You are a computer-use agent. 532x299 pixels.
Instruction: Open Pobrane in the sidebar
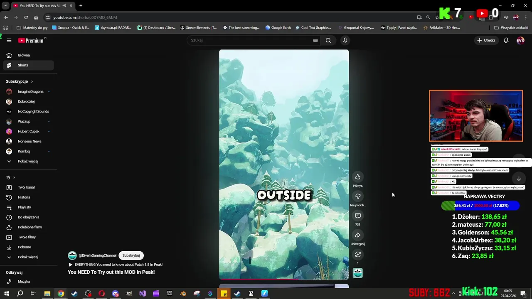click(28, 247)
